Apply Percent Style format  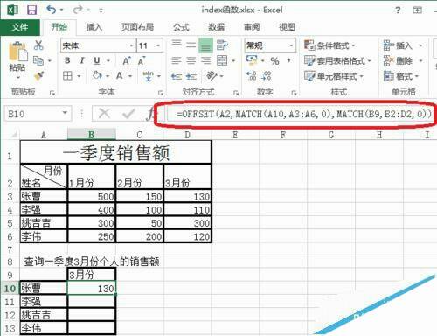pos(274,60)
